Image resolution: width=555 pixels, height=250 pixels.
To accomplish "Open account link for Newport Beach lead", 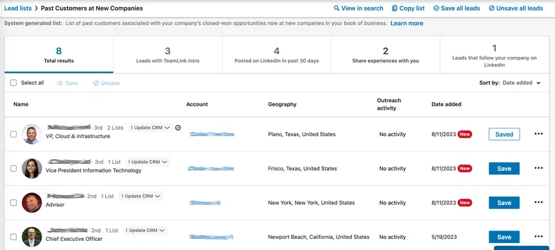I will pos(212,237).
